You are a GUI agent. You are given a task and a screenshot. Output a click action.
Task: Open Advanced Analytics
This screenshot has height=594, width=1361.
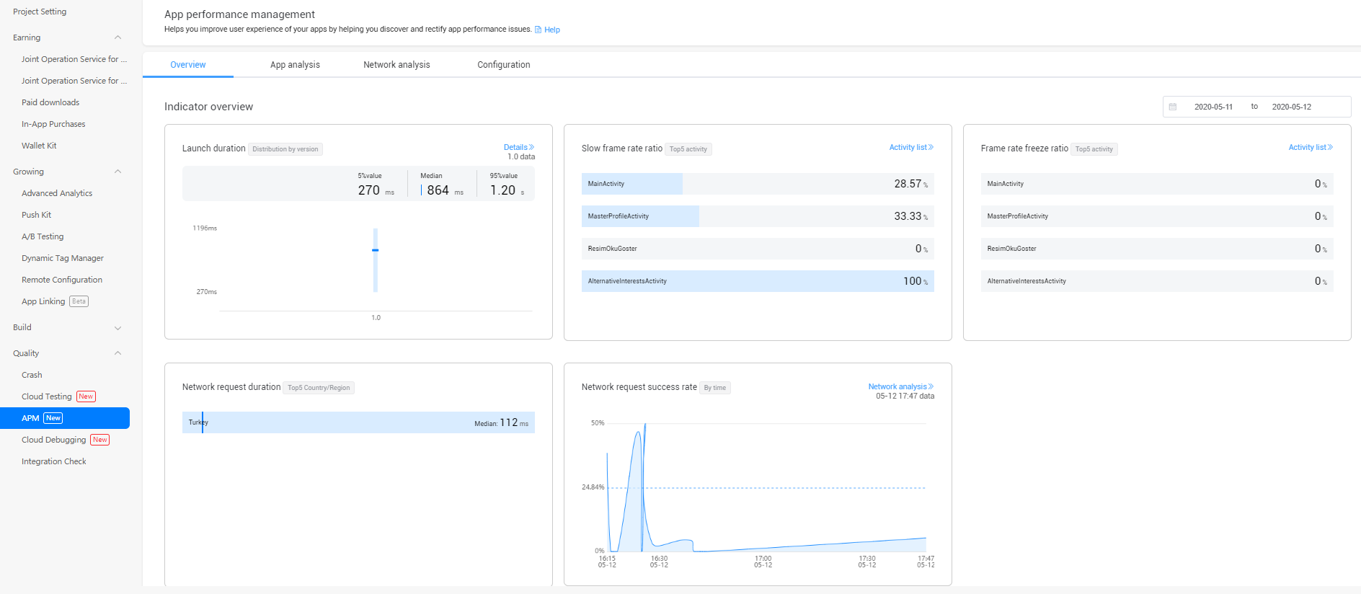pos(57,193)
